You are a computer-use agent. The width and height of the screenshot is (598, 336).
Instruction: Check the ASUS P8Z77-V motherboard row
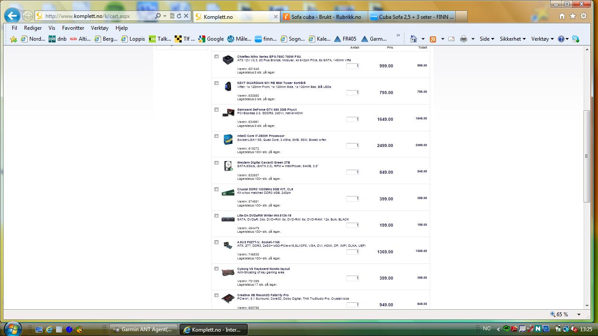pyautogui.click(x=216, y=242)
